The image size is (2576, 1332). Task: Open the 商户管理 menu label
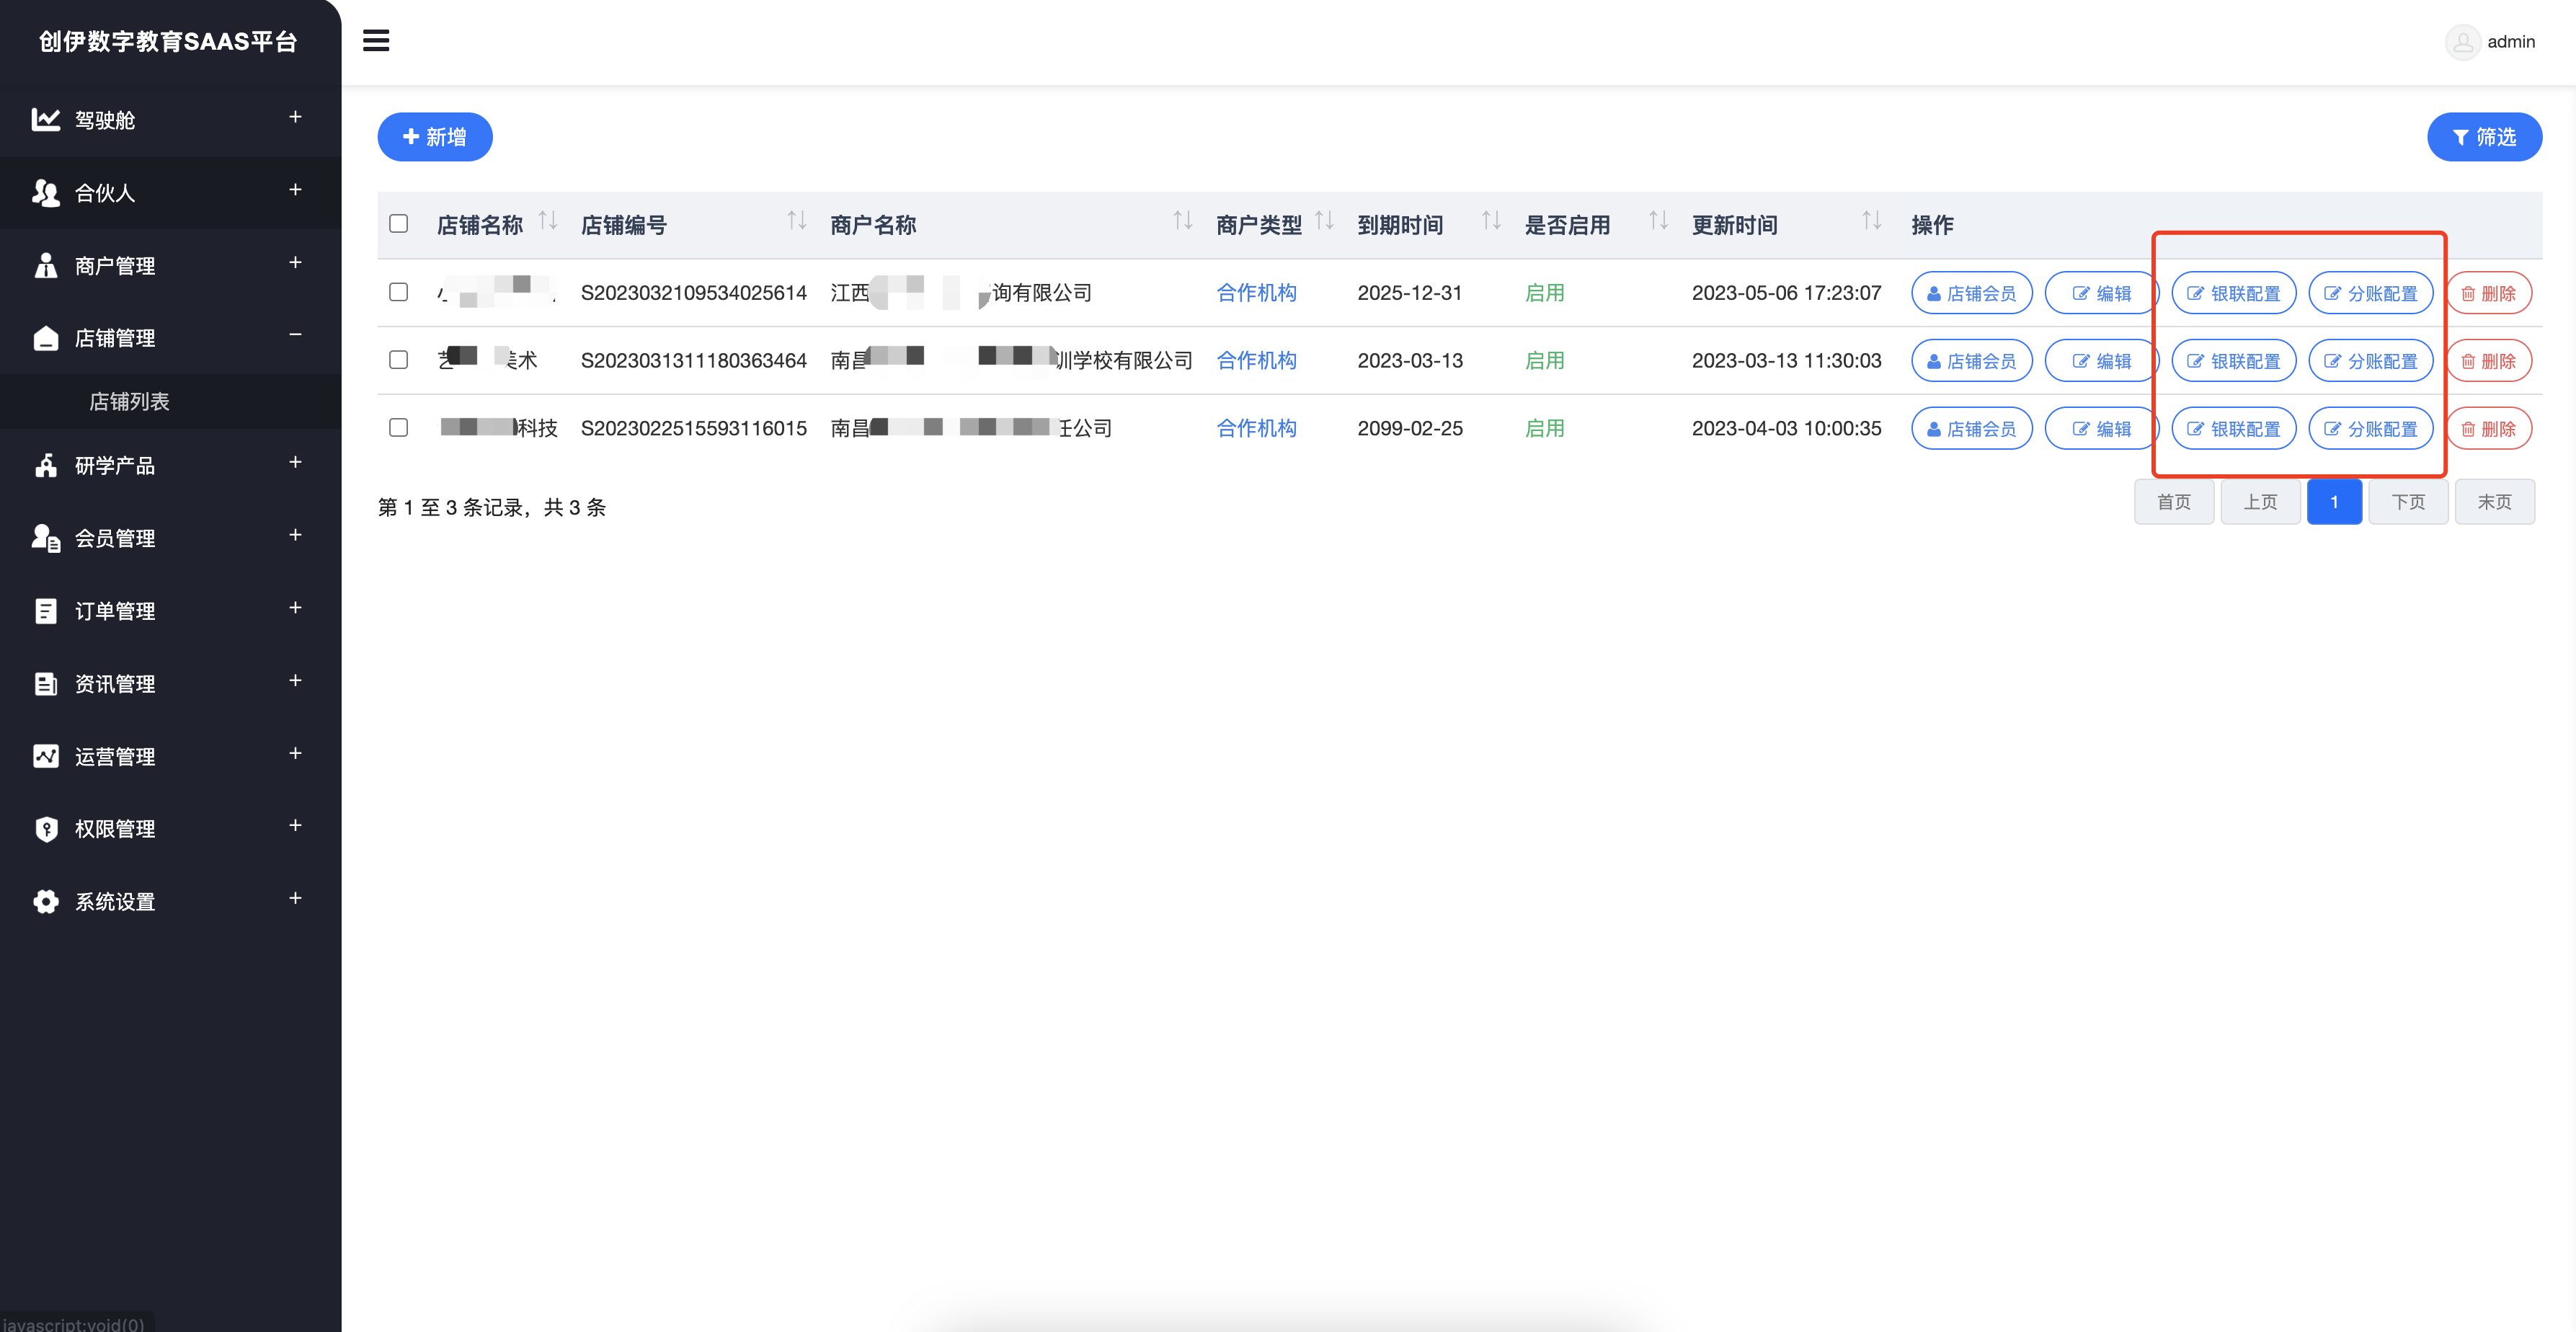[115, 266]
